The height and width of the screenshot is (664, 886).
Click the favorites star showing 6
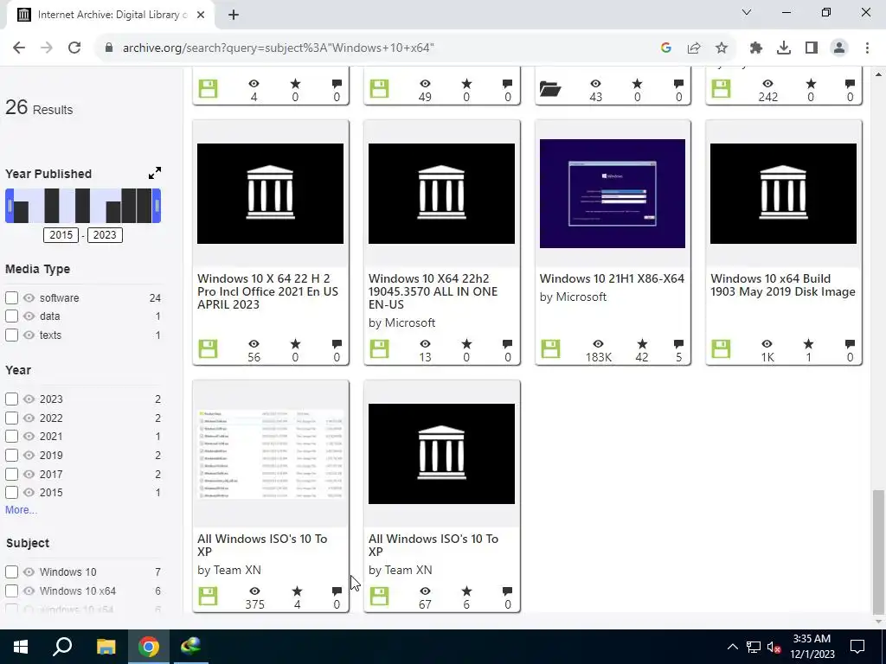[x=466, y=591]
